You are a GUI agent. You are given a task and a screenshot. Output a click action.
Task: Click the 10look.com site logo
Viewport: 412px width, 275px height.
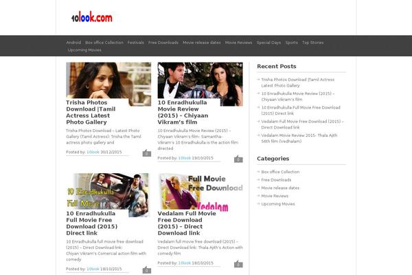(92, 17)
